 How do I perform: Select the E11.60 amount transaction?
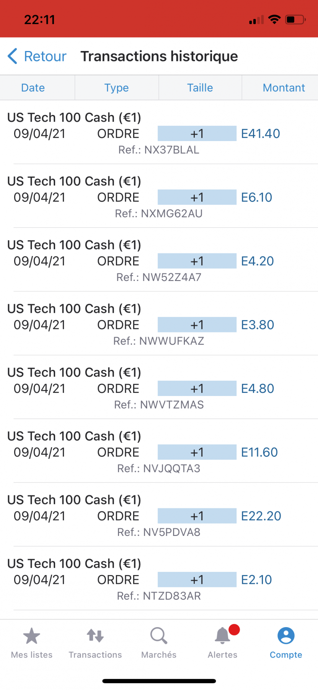tap(159, 451)
